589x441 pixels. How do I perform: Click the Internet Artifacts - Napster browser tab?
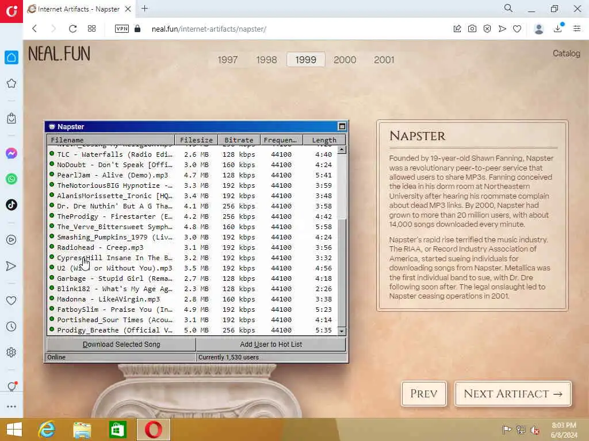point(79,9)
